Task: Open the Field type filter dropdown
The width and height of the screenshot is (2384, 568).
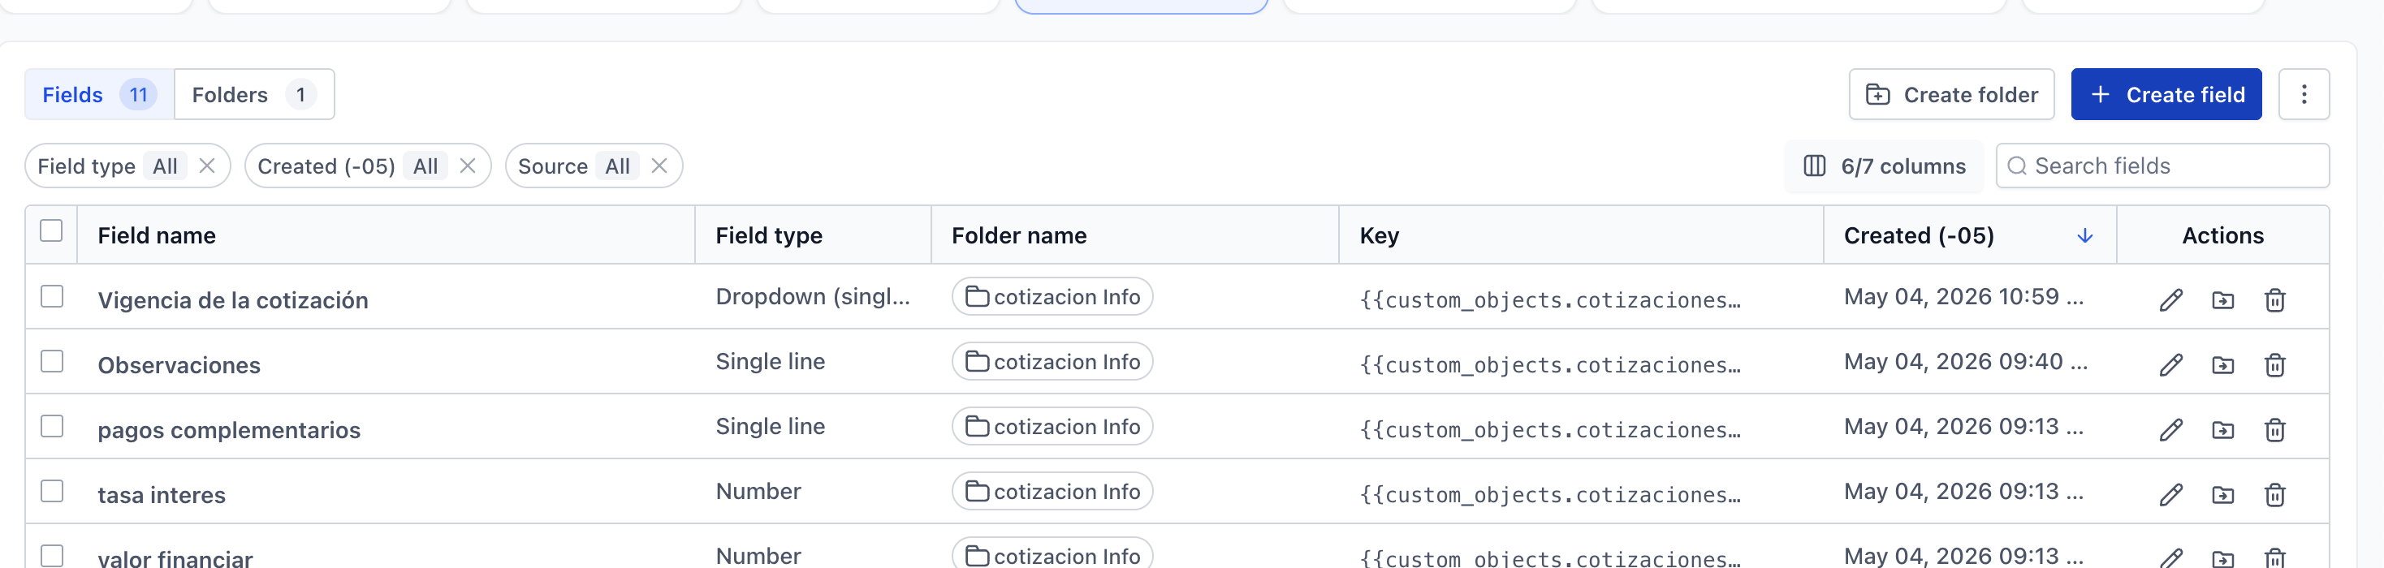Action: tap(111, 166)
